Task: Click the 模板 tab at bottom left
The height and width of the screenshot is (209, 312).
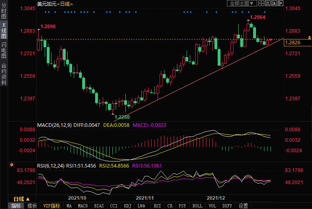Action: click(32, 206)
